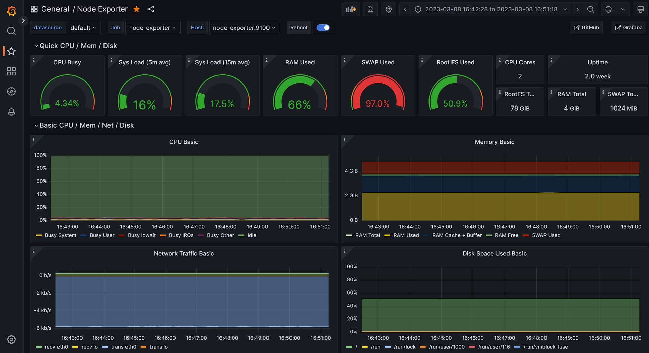649x353 pixels.
Task: Open the Host node_exporter:9100 dropdown
Action: 244,28
